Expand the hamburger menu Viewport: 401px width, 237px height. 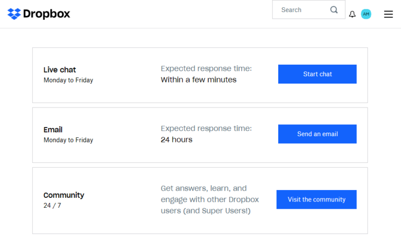click(388, 14)
